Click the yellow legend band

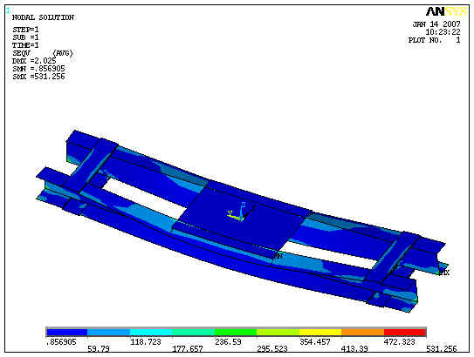click(x=320, y=333)
